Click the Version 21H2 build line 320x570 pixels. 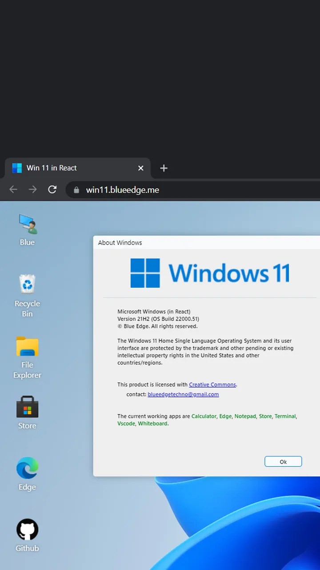click(158, 319)
